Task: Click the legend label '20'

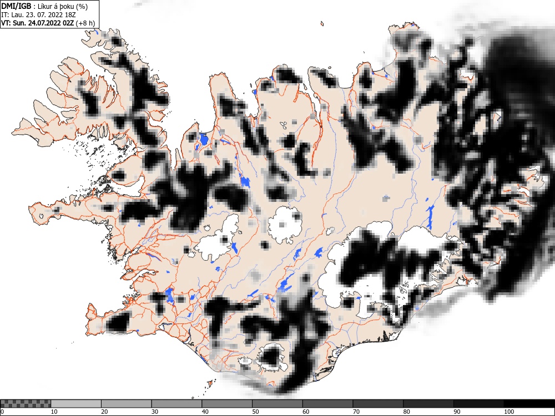Action: (x=104, y=412)
